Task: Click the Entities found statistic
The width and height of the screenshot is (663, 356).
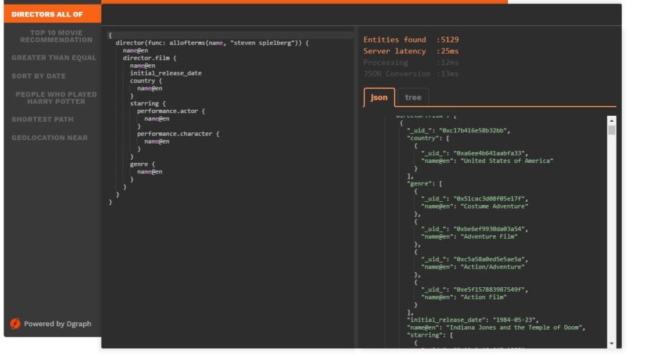Action: pos(412,40)
